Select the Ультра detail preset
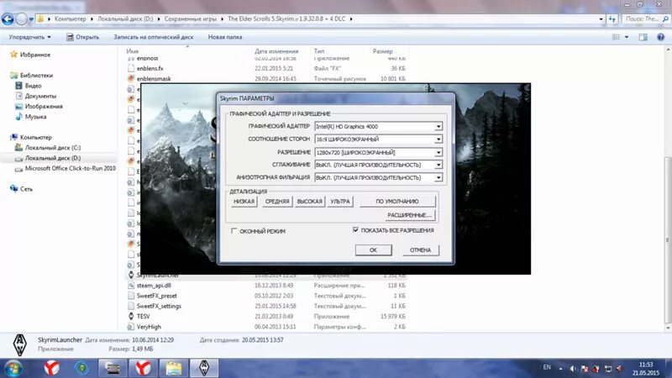 point(340,202)
